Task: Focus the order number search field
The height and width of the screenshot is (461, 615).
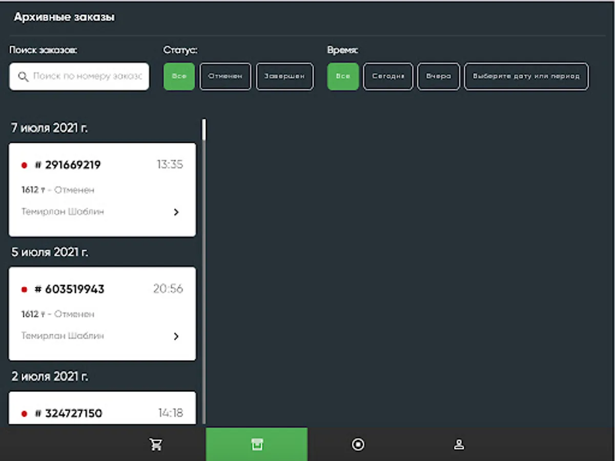Action: (79, 76)
